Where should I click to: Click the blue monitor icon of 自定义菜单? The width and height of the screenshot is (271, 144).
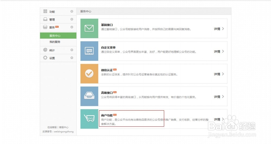(89, 51)
